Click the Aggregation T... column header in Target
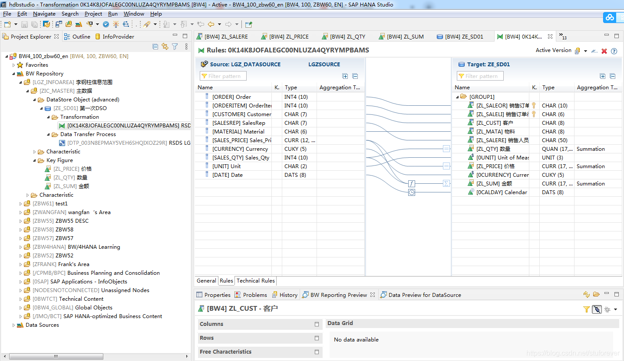This screenshot has height=361, width=624. (x=597, y=88)
